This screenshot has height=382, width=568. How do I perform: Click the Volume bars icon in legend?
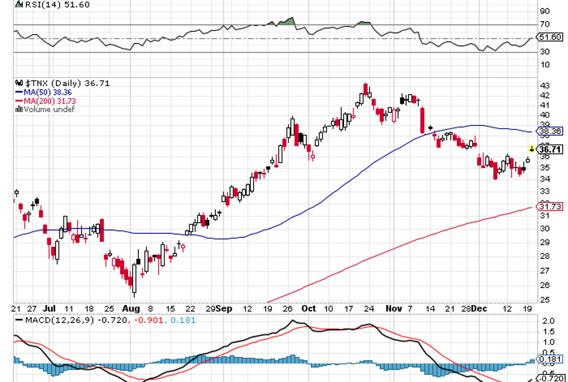coord(18,110)
